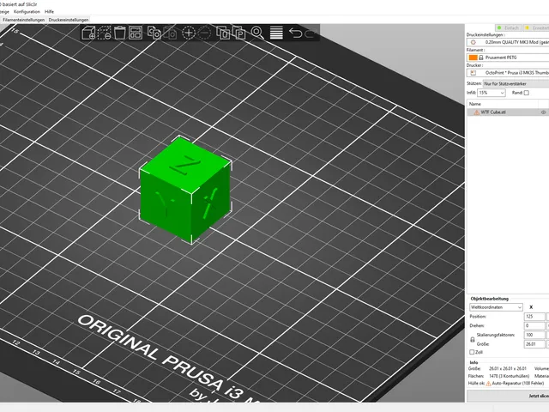Click the Copy icon in toolbar
The image size is (549, 412).
pos(154,33)
